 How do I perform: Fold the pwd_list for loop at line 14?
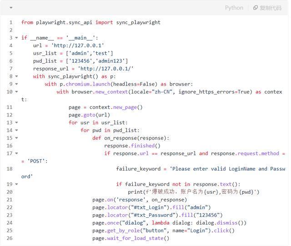[x=17, y=131]
